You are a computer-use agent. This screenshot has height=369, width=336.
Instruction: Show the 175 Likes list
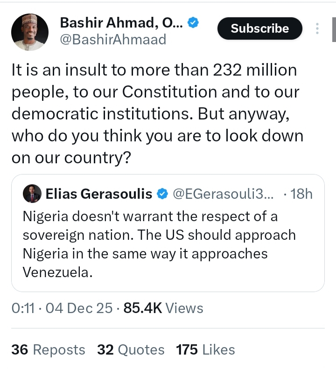[x=205, y=350]
